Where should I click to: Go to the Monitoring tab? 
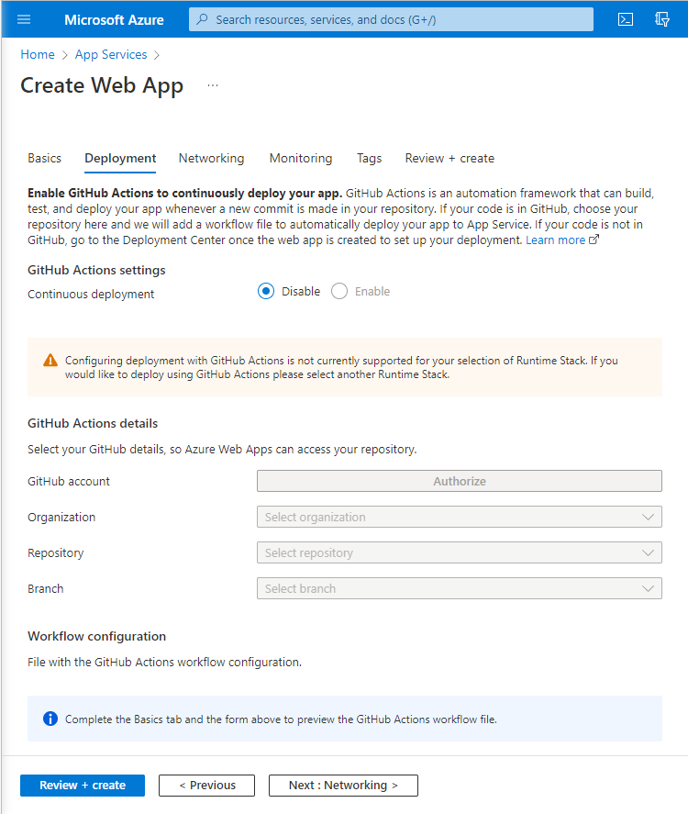(x=301, y=159)
